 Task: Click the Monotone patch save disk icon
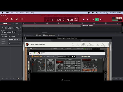point(75,56)
